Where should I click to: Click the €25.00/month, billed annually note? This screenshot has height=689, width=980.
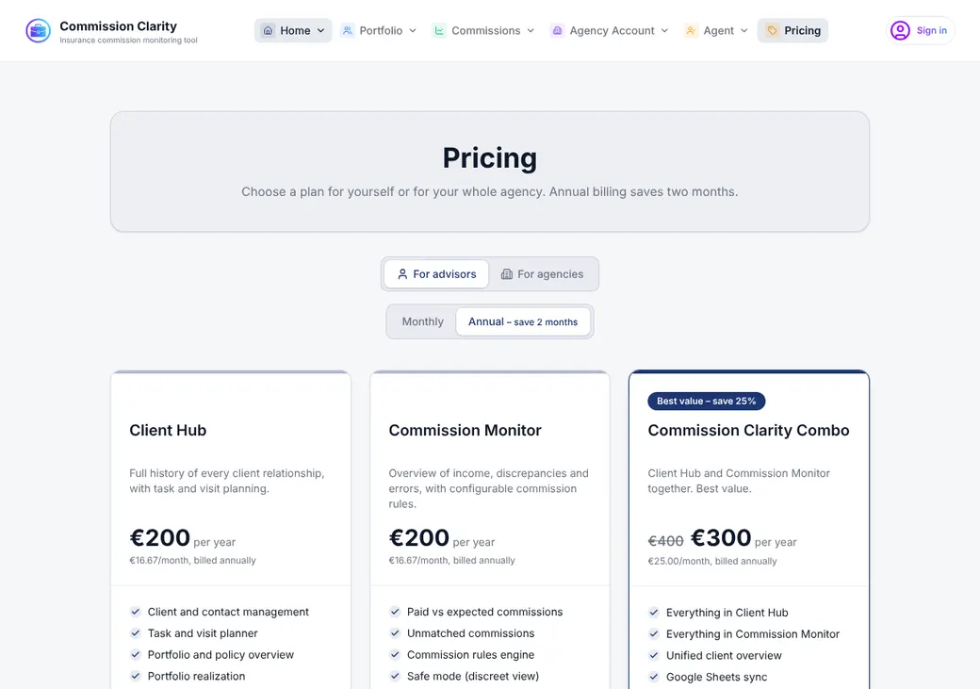711,561
